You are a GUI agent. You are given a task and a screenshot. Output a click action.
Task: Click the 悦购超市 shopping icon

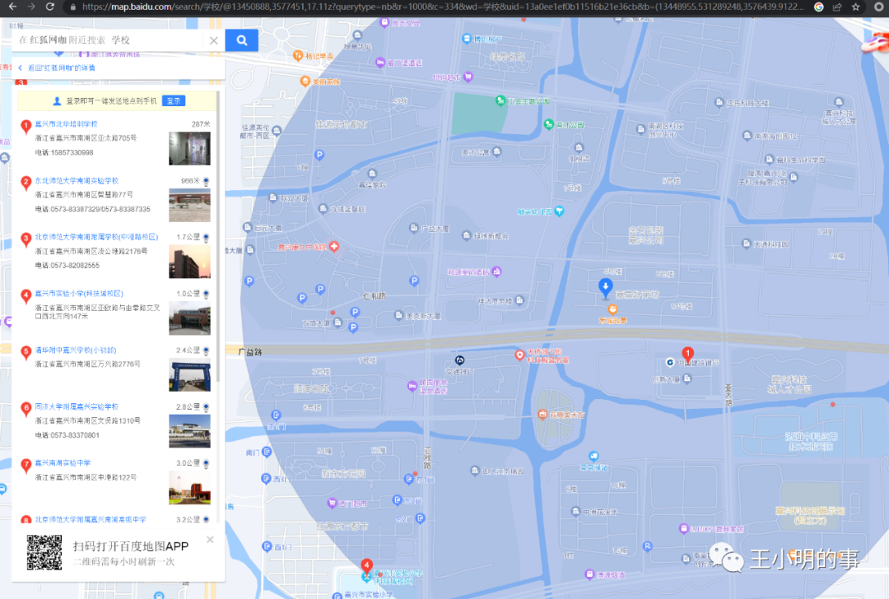[468, 77]
